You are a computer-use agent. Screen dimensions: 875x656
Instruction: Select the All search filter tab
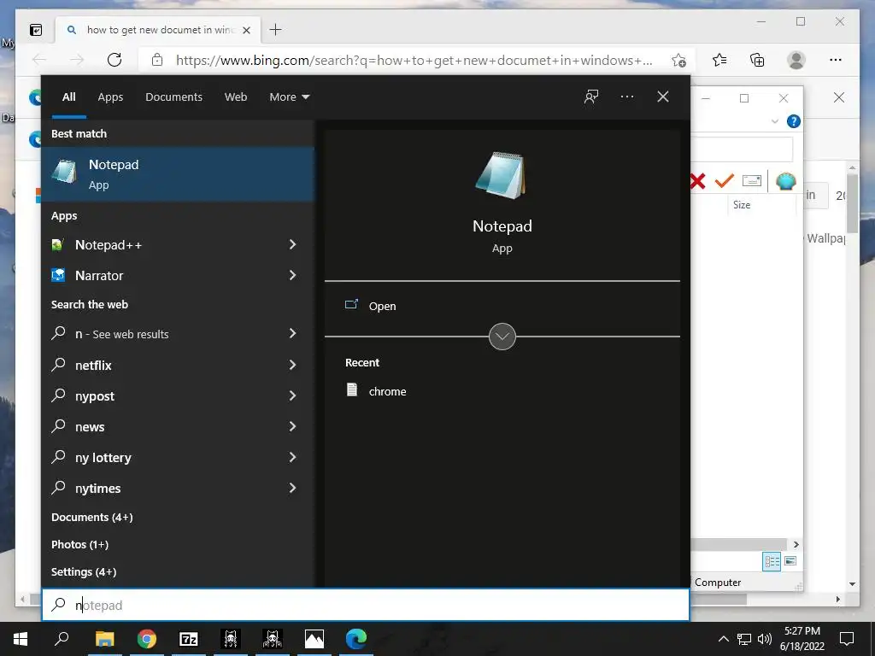click(68, 97)
